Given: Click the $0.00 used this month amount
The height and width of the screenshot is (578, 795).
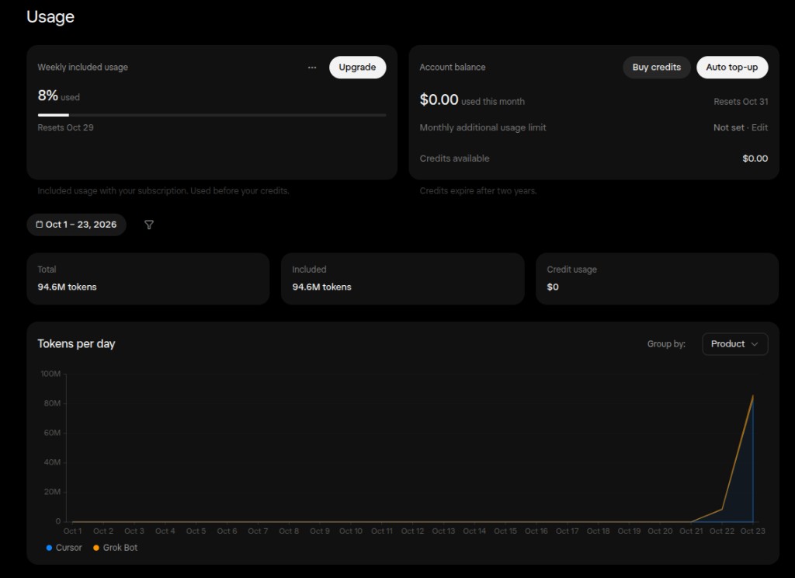Looking at the screenshot, I should click(439, 99).
